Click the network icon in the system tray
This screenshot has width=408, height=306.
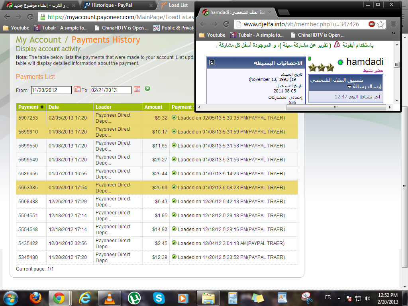point(358,298)
